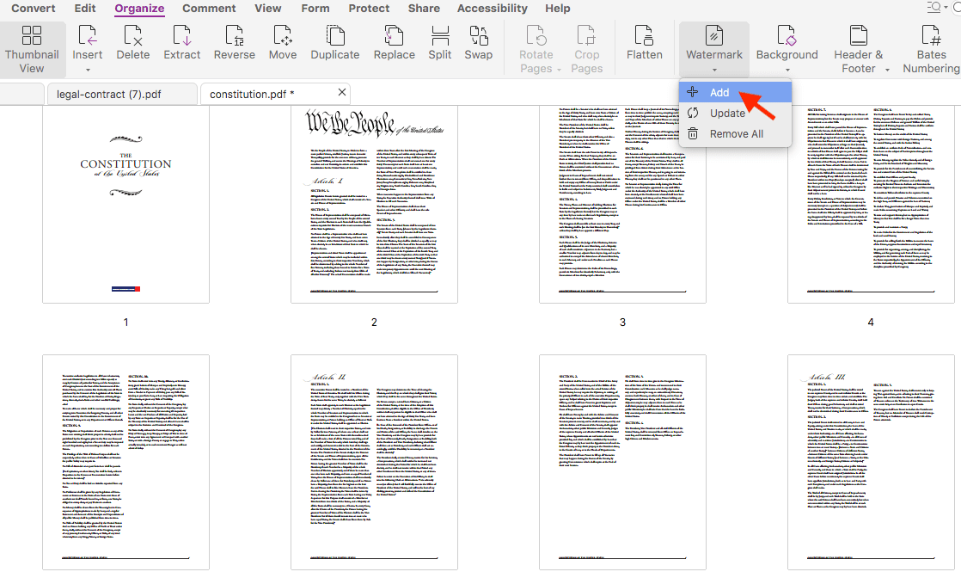Image resolution: width=961 pixels, height=578 pixels.
Task: Click the Swap pages tool
Action: coord(479,43)
